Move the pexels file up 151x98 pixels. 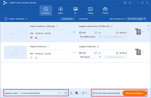pos(148,28)
